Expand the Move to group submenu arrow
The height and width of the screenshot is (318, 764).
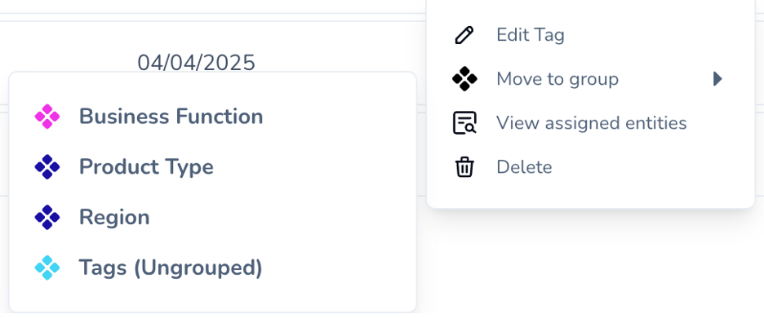717,79
